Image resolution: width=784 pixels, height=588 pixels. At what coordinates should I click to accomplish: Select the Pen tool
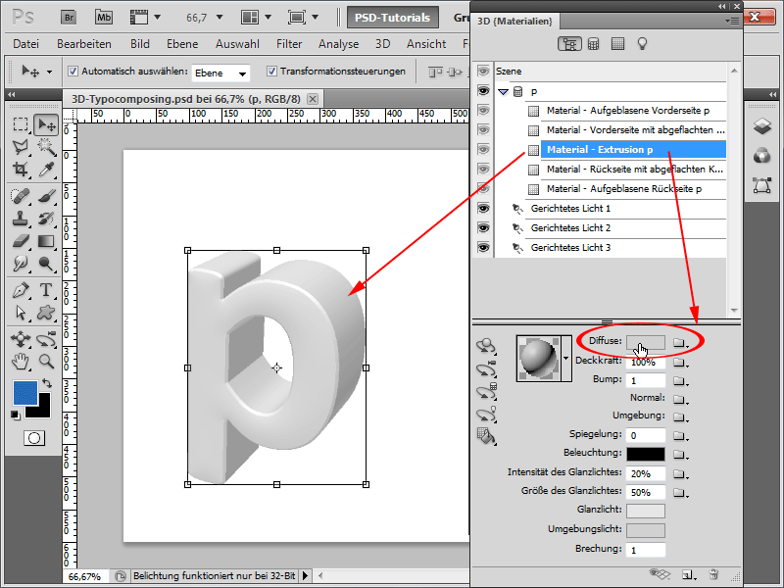[20, 290]
